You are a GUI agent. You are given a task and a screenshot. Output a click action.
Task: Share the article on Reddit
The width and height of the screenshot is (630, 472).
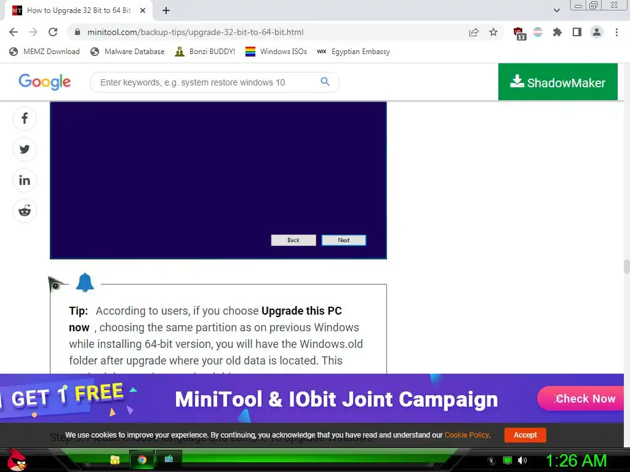25,211
